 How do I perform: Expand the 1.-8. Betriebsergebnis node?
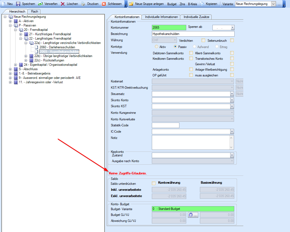[10, 73]
